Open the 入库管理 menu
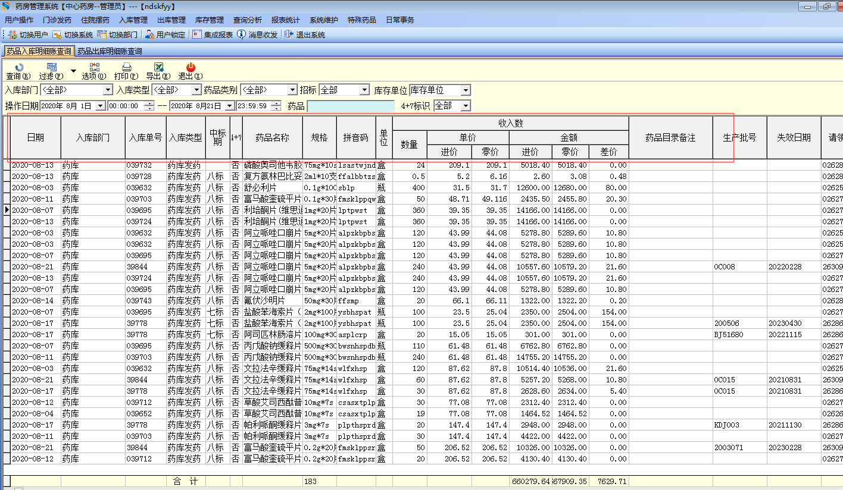The image size is (843, 490). tap(133, 20)
